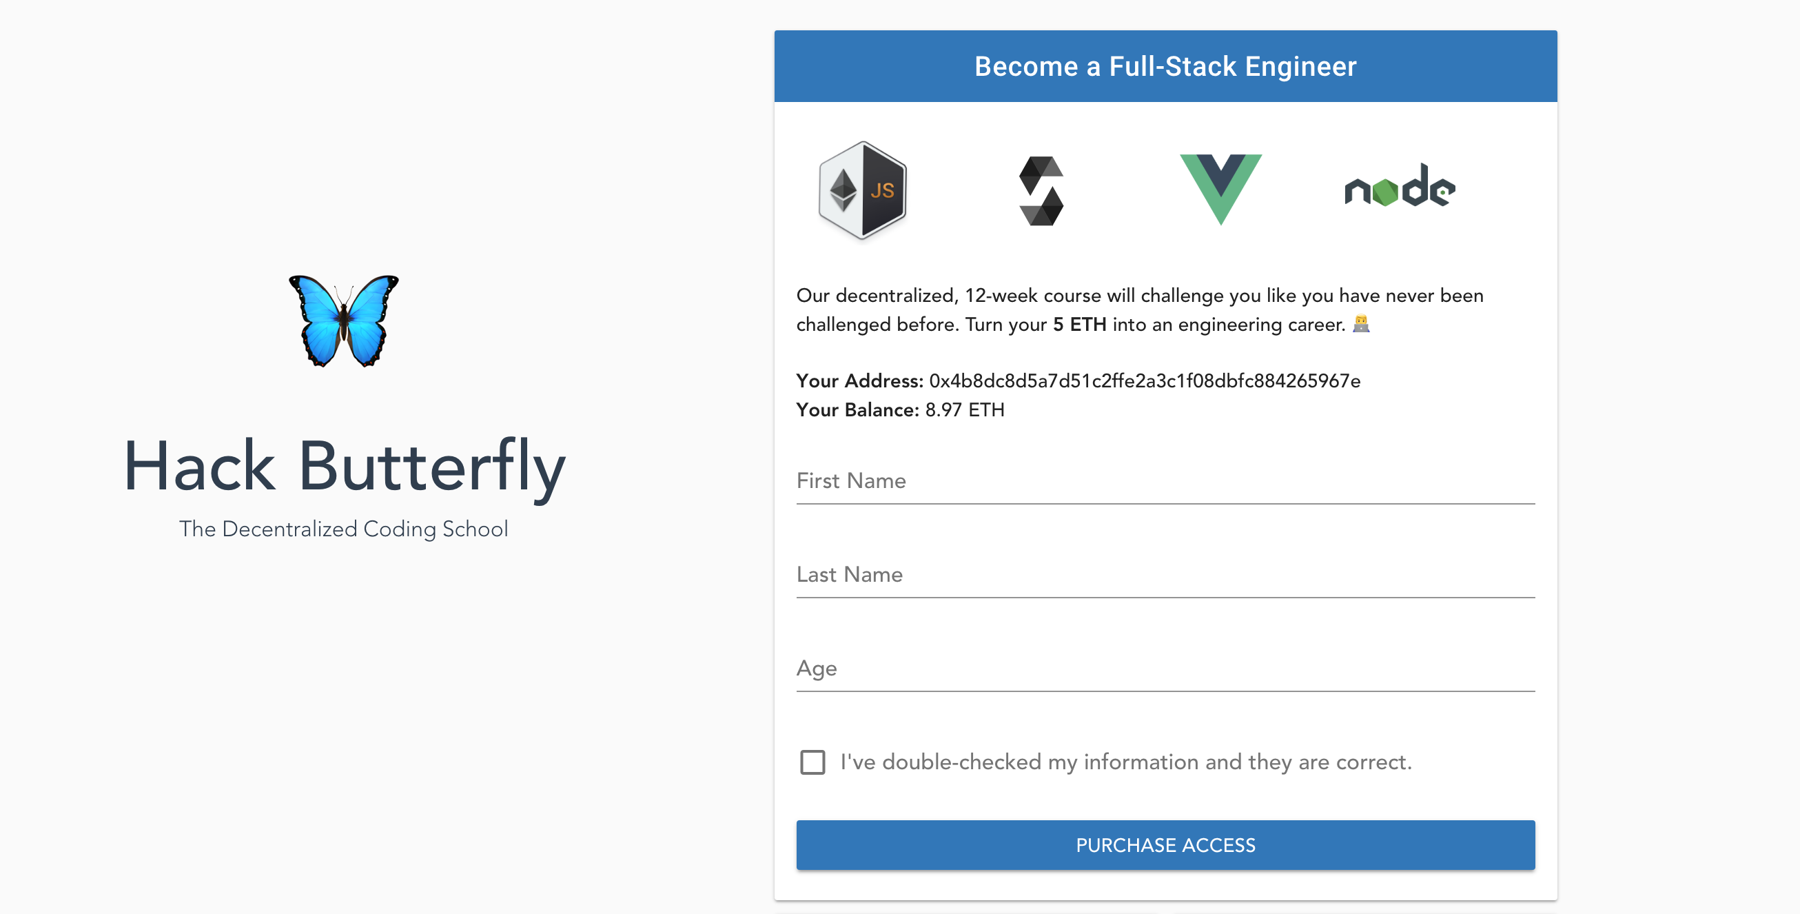Click the Node.js logo
The width and height of the screenshot is (1800, 914).
pos(1400,186)
